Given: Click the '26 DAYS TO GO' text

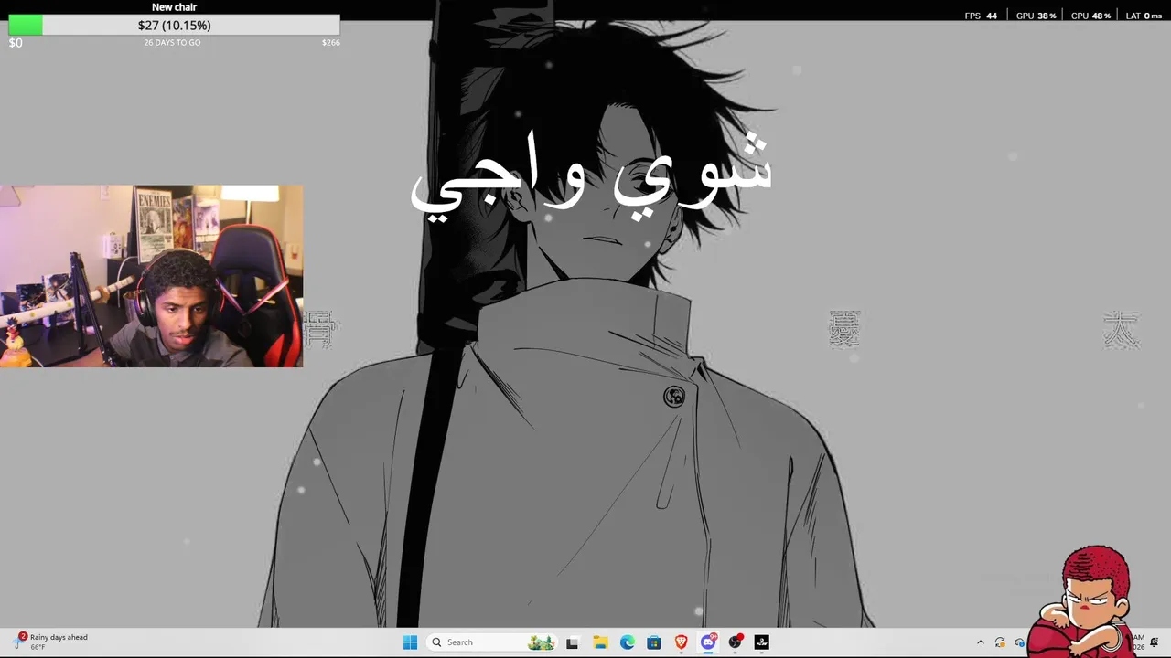Looking at the screenshot, I should click(x=172, y=43).
